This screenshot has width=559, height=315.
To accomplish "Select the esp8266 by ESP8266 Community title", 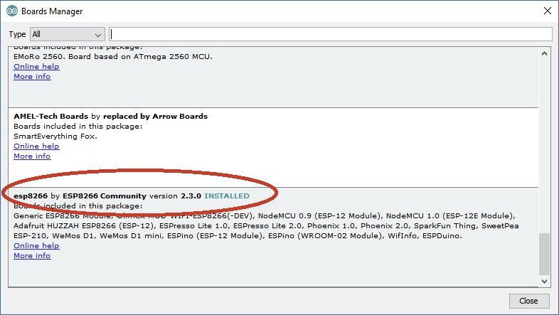I will click(80, 196).
